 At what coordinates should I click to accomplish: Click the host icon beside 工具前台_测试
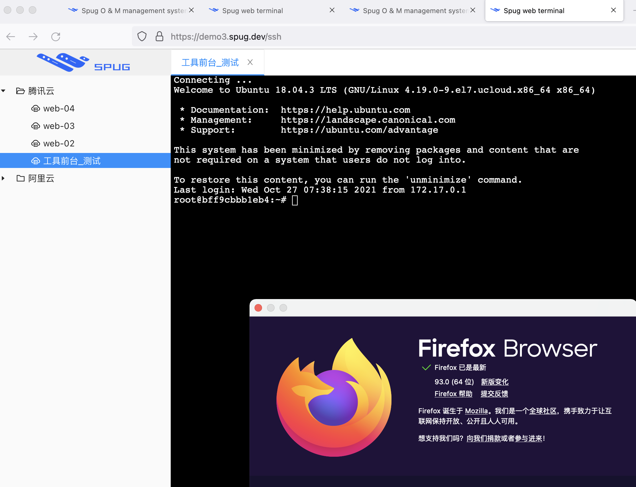36,160
